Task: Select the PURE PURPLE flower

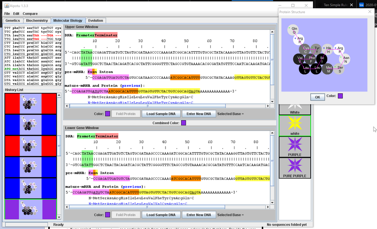Action: pyautogui.click(x=295, y=168)
